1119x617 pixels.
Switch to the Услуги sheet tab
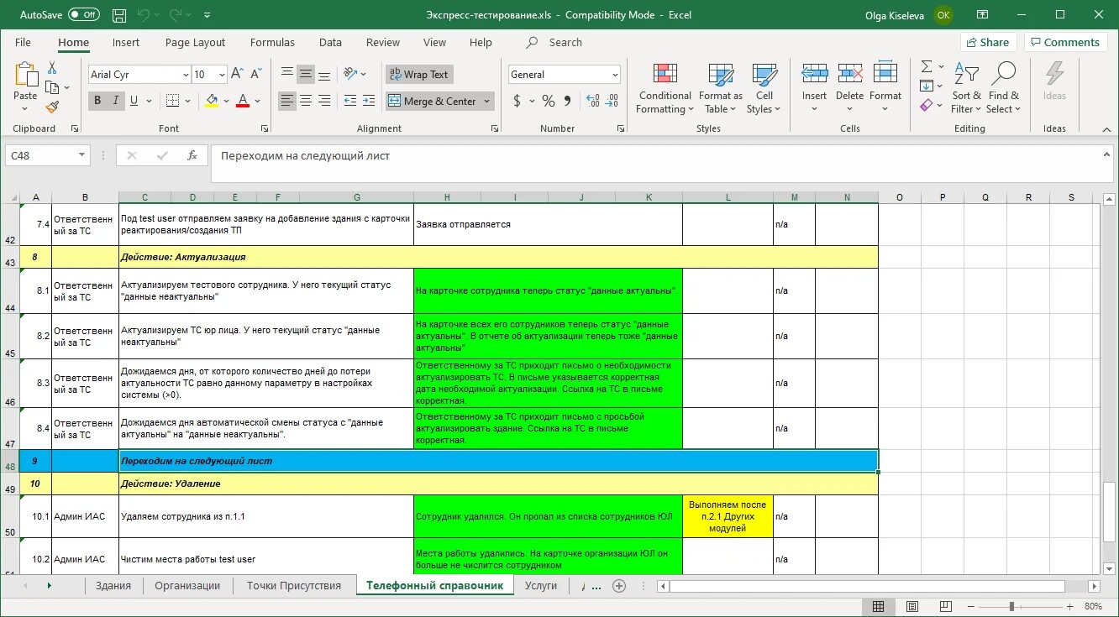click(x=541, y=585)
